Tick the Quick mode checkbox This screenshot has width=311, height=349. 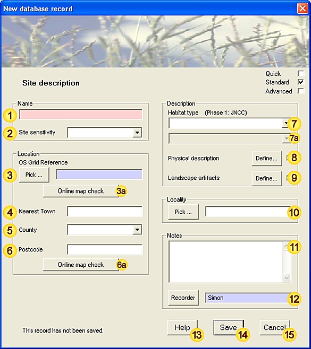pyautogui.click(x=300, y=73)
